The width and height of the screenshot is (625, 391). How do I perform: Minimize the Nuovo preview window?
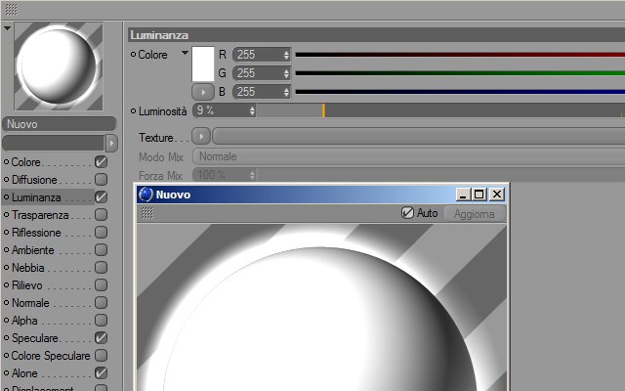click(x=463, y=195)
